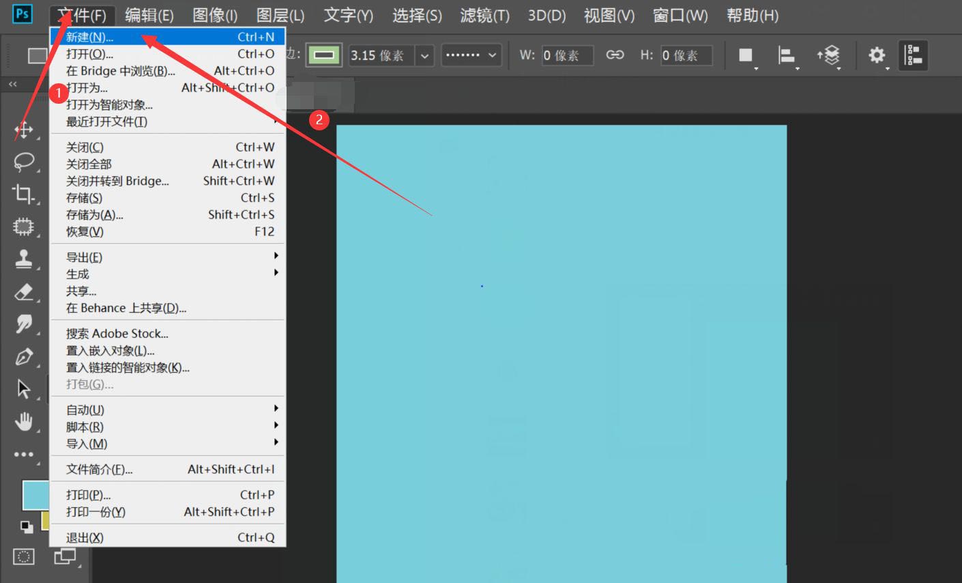This screenshot has height=583, width=962.
Task: Open path arrangement layers icon
Action: 829,55
